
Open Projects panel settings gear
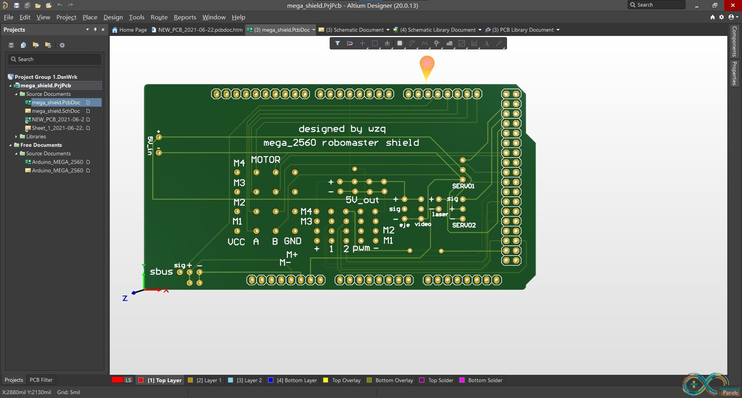(62, 45)
